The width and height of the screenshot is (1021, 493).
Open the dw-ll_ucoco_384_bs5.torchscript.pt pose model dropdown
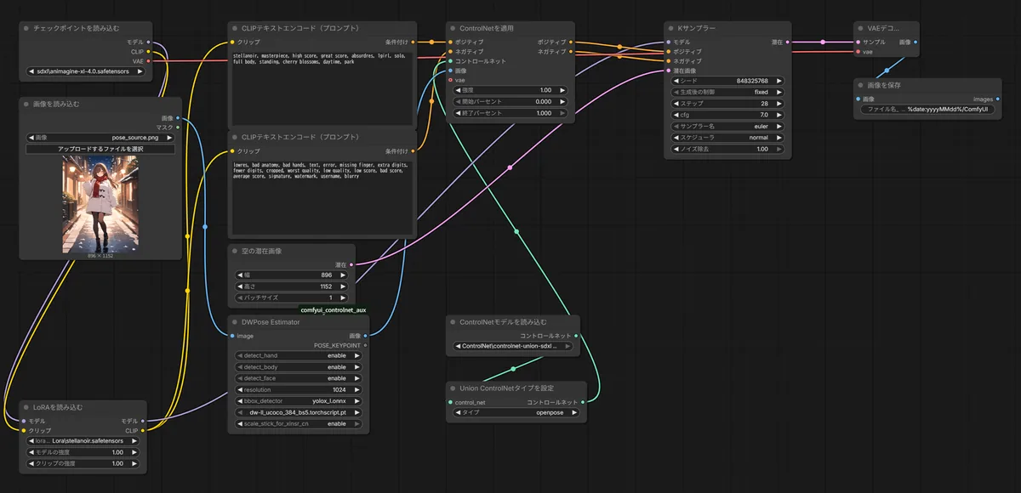pos(299,412)
